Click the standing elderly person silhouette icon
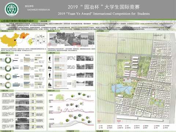Viewport: 176px width, 132px height. click(x=50, y=59)
